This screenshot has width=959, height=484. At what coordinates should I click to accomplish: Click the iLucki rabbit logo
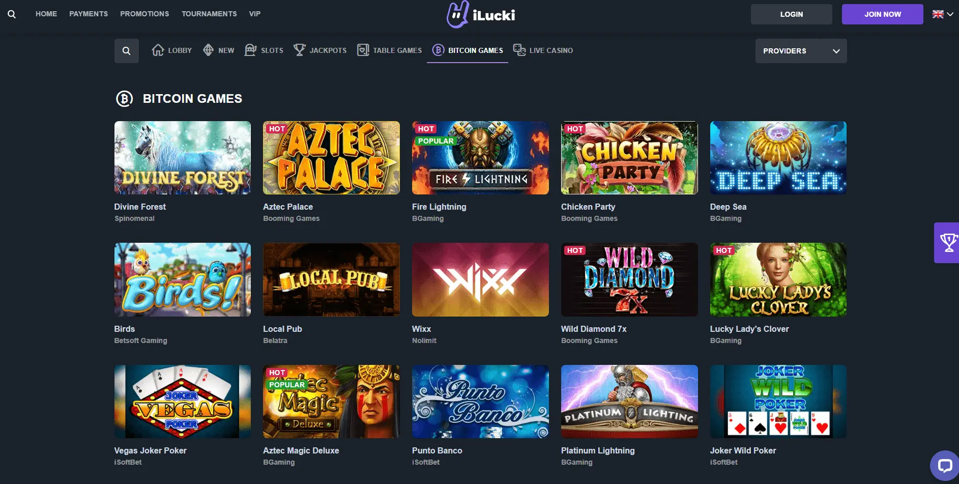point(457,15)
